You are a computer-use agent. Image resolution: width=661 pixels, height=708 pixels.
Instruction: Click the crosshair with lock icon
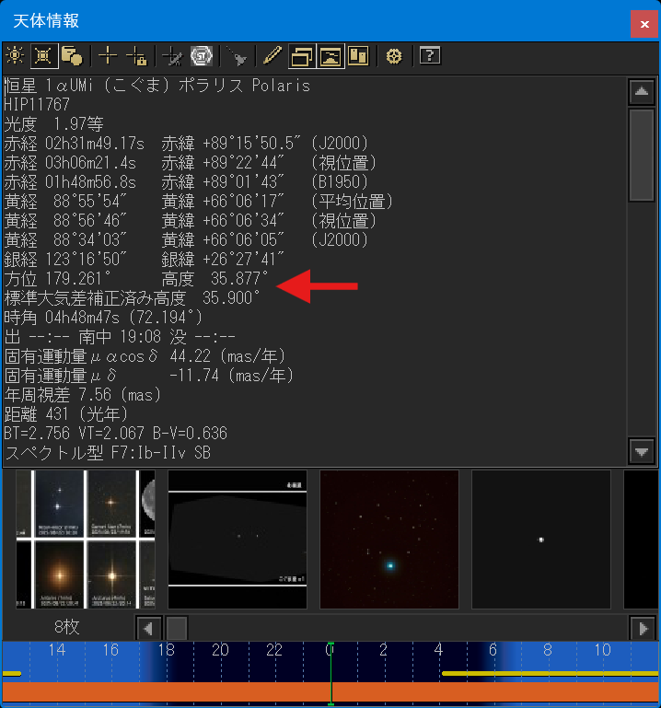pos(135,56)
